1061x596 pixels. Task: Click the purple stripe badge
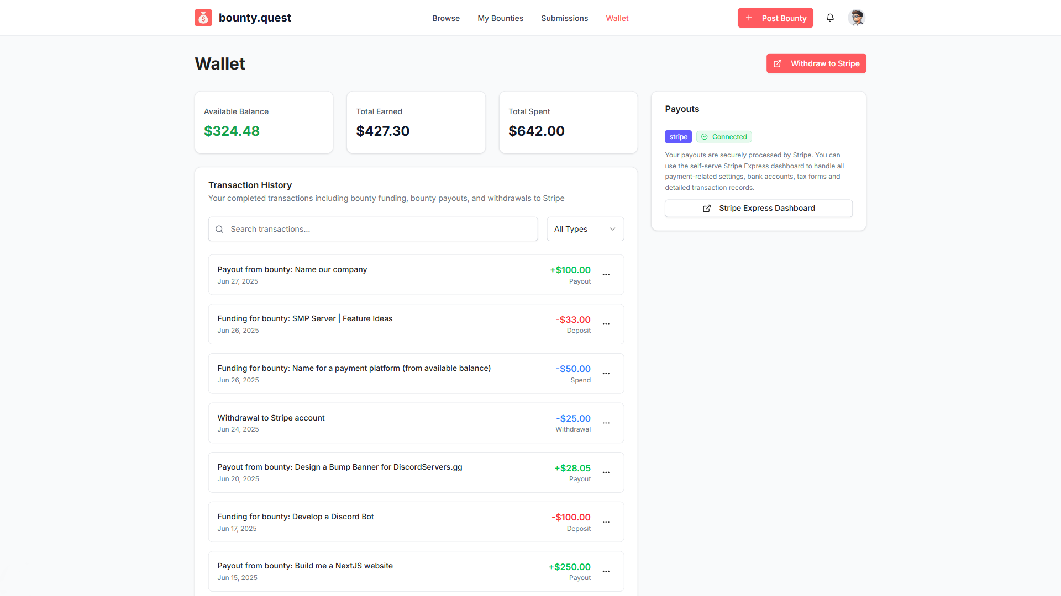(x=678, y=136)
